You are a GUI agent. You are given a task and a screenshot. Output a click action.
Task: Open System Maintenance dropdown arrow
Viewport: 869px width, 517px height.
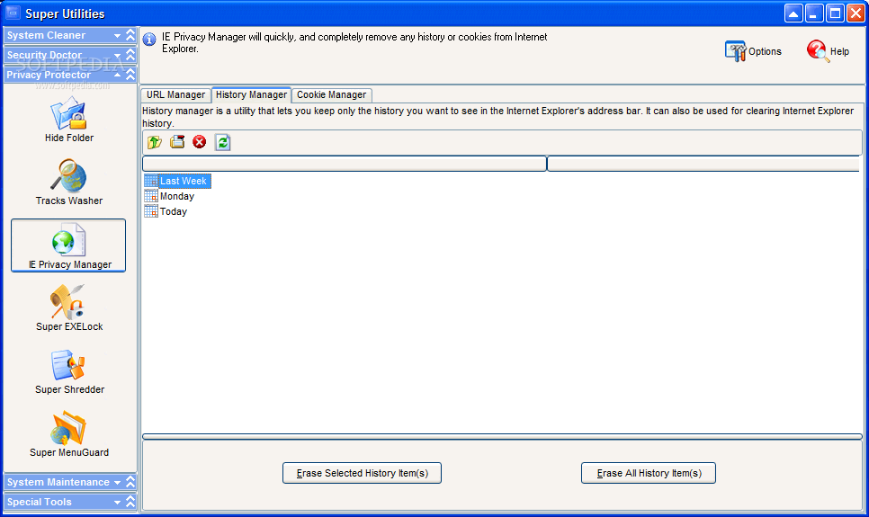pos(118,483)
